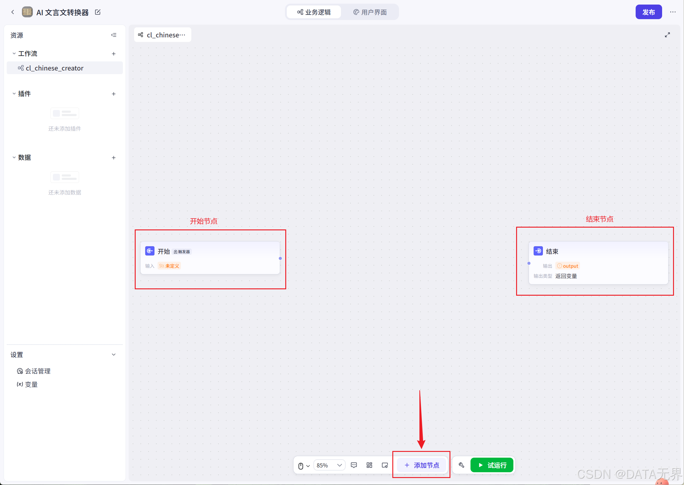Expand canvas to fullscreen
Screen dimensions: 684x485
[x=667, y=35]
